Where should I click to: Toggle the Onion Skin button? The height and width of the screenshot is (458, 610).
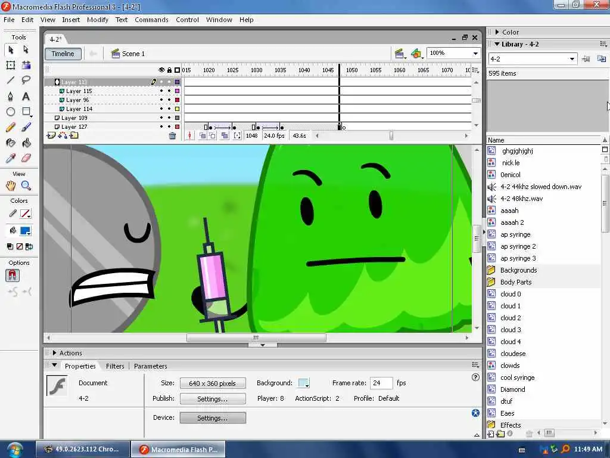pyautogui.click(x=203, y=136)
